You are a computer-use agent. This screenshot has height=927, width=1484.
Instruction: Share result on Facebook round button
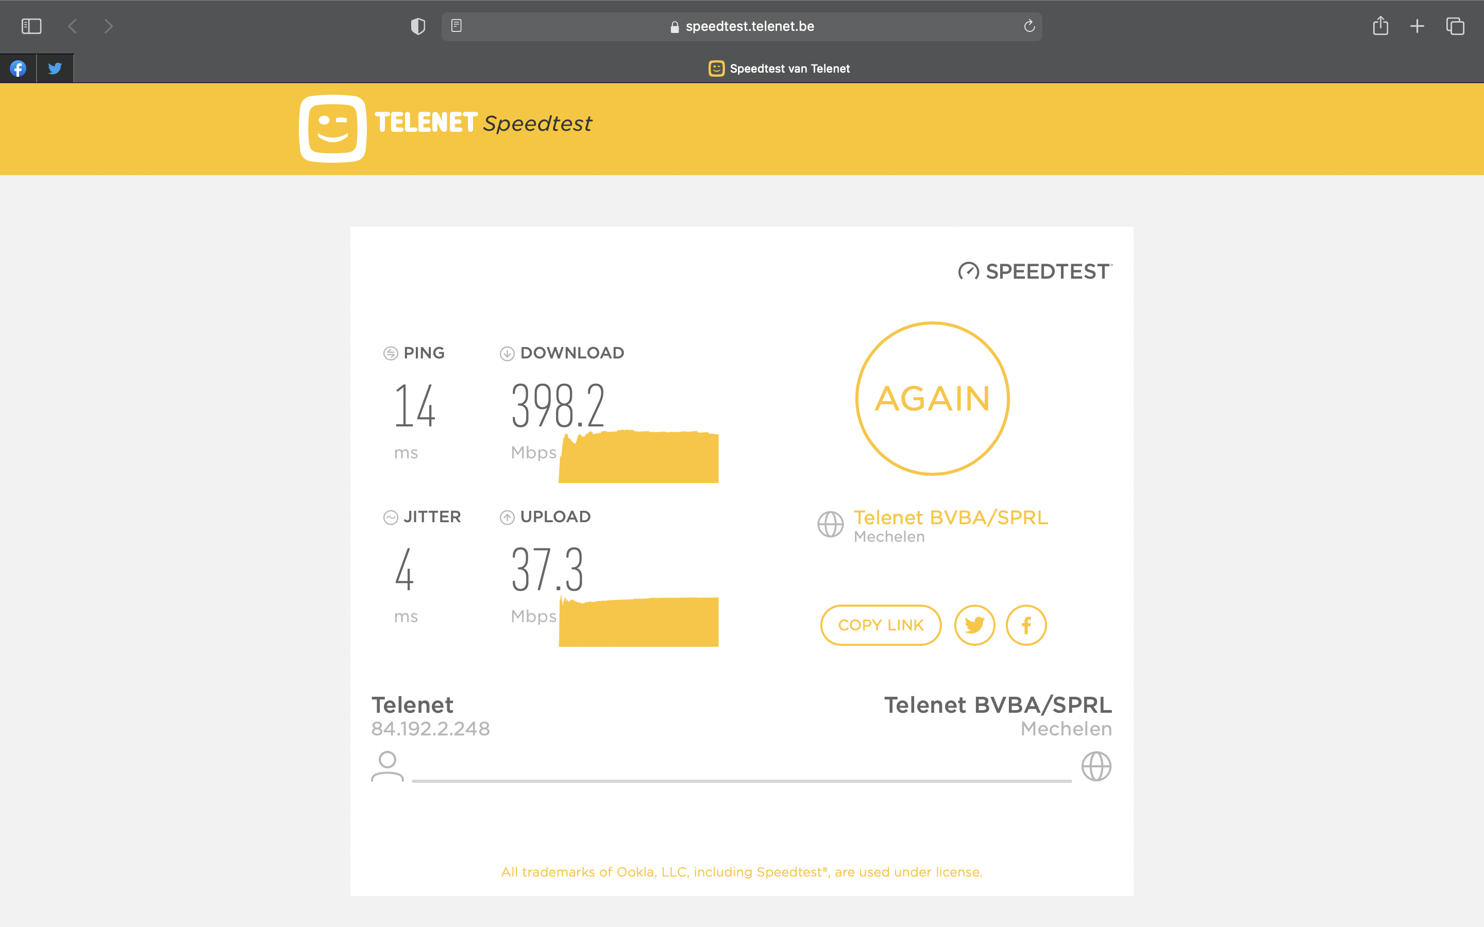tap(1026, 625)
